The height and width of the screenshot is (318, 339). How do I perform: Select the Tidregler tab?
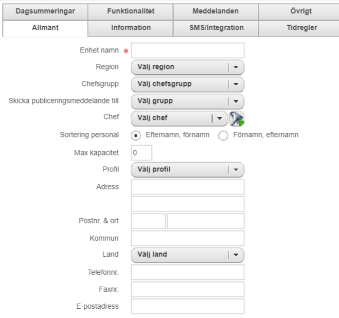pos(300,28)
